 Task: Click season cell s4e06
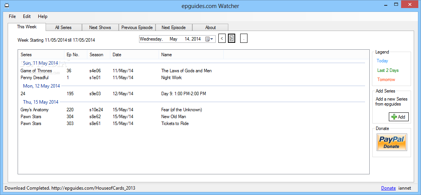click(95, 71)
